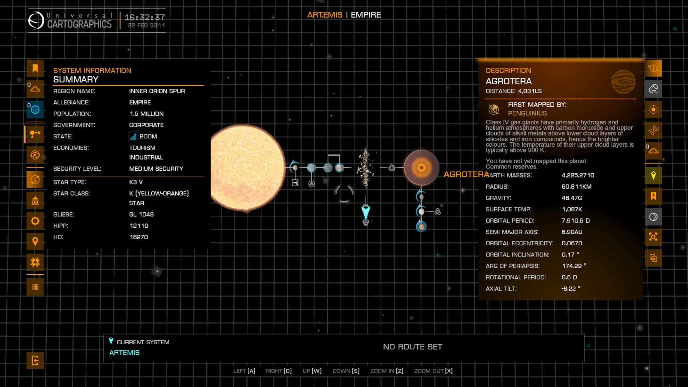Screen dimensions: 688x387
Task: Select the square outpost under first planet
Action: [295, 183]
